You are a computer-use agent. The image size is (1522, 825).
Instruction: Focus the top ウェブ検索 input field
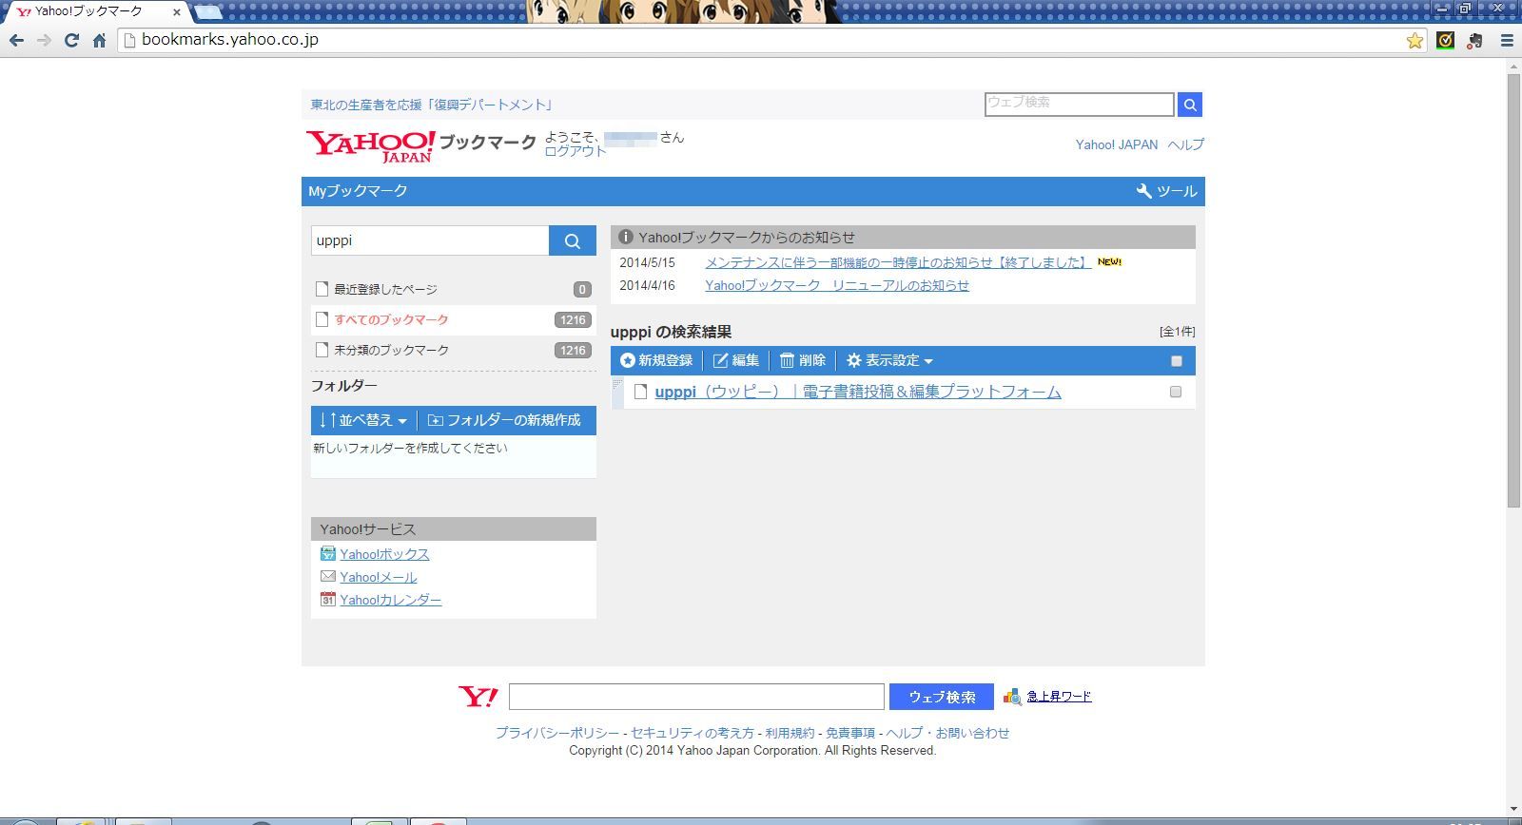(x=1080, y=105)
